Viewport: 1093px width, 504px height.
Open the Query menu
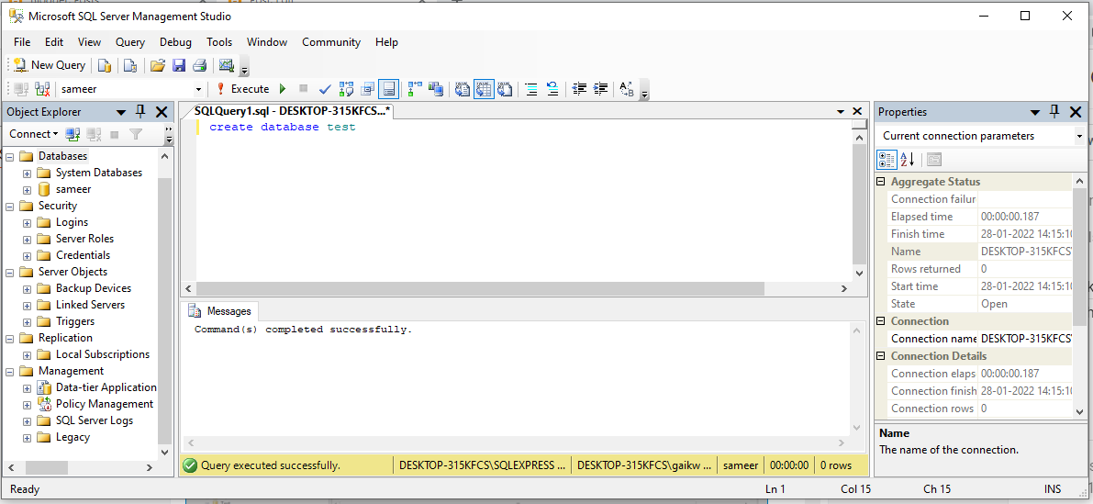(x=130, y=42)
